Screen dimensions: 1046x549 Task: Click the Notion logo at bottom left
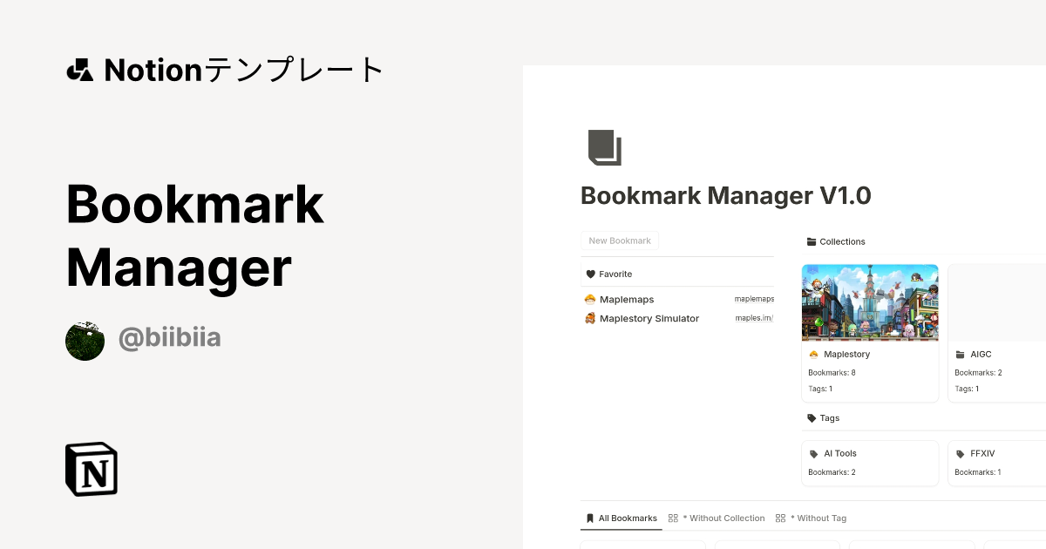(x=91, y=469)
